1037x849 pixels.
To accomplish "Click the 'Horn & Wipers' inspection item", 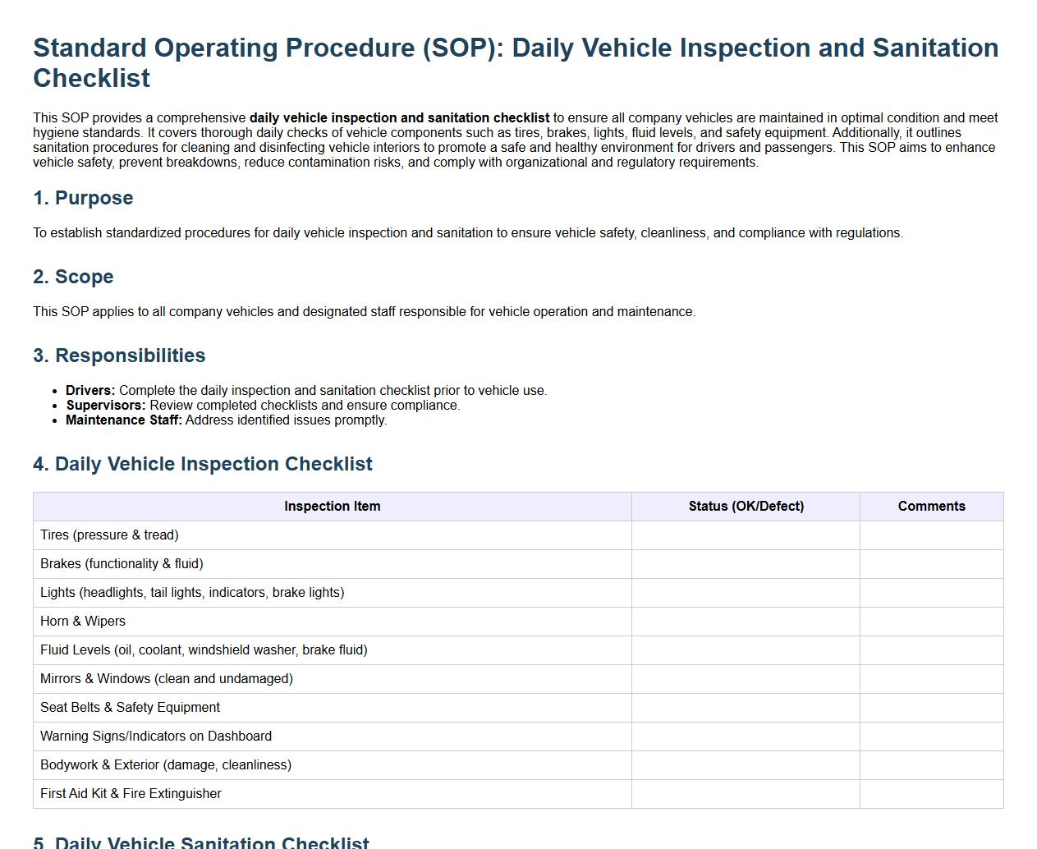I will [x=83, y=622].
